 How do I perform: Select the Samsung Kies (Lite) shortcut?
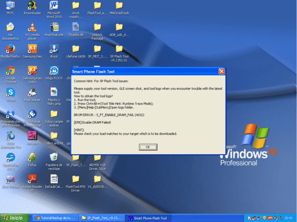[32, 75]
